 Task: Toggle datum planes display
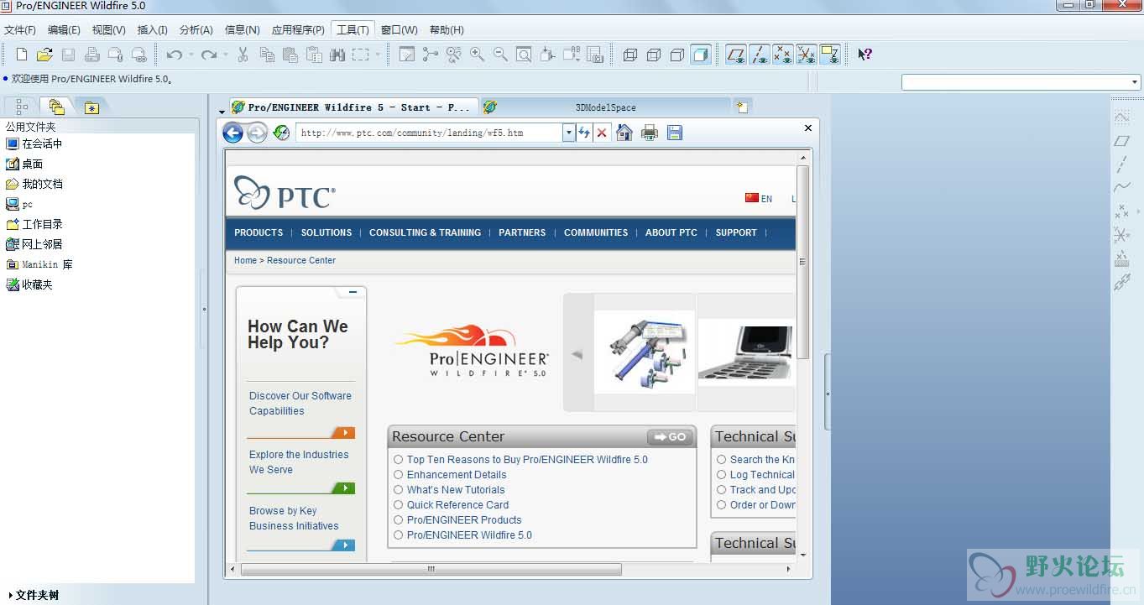[x=736, y=55]
